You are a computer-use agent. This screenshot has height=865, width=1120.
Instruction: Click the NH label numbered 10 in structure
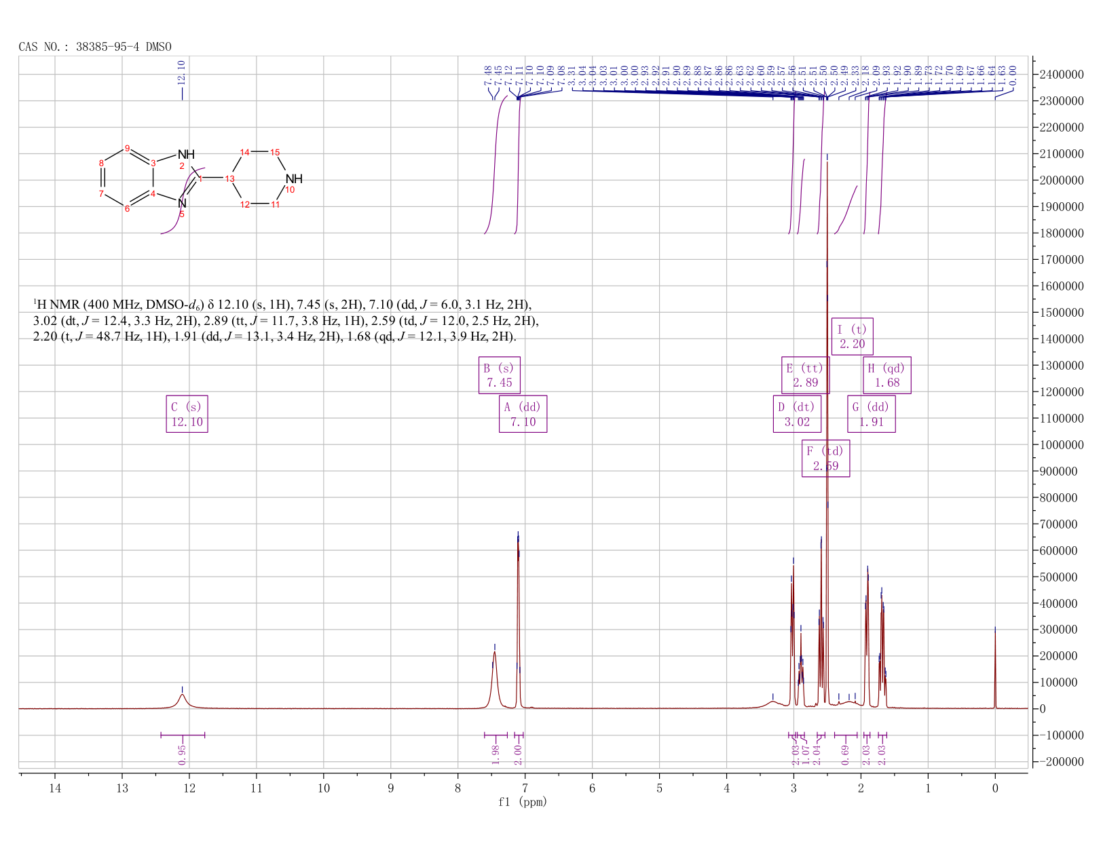point(294,179)
